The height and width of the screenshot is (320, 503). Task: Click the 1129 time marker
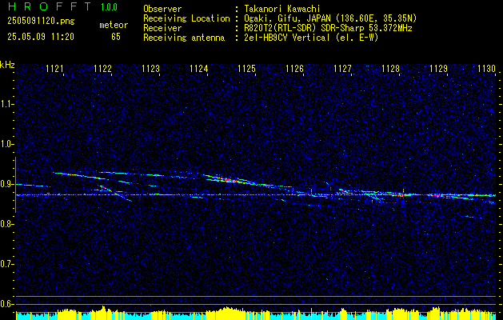pos(438,69)
